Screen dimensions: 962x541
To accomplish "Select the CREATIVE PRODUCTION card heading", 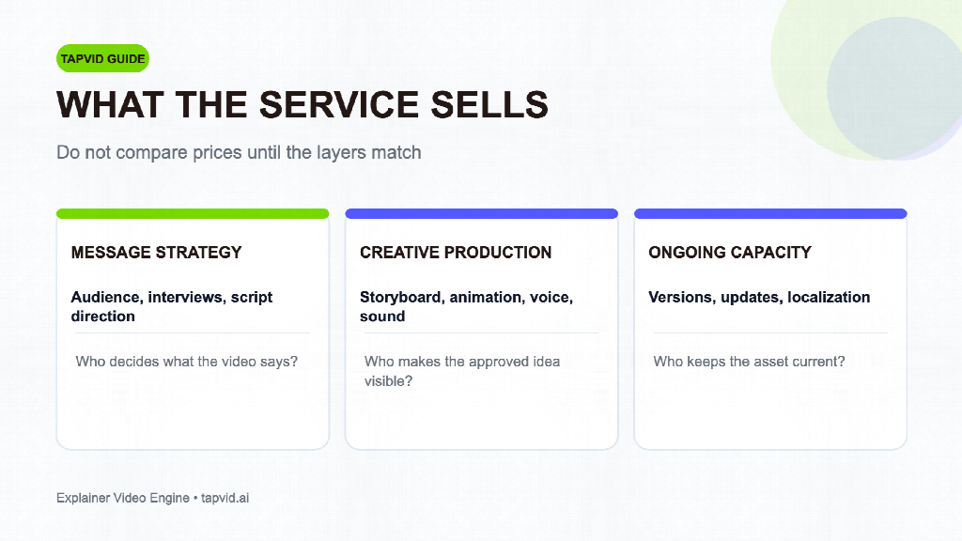I will pos(456,252).
